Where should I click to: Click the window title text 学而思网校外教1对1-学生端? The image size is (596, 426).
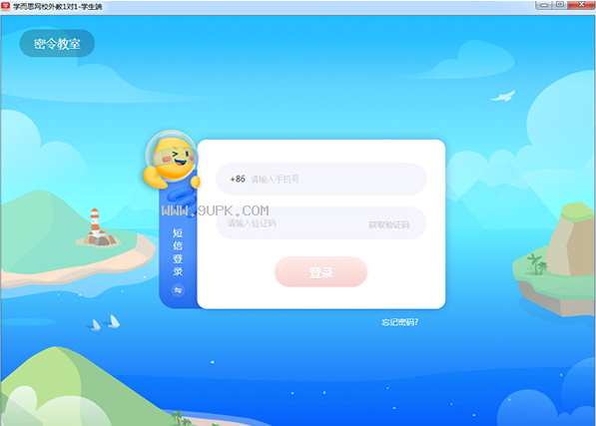[x=57, y=6]
